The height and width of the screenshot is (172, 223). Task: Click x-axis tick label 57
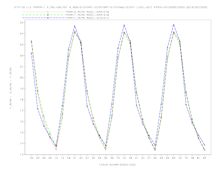click(x=149, y=158)
